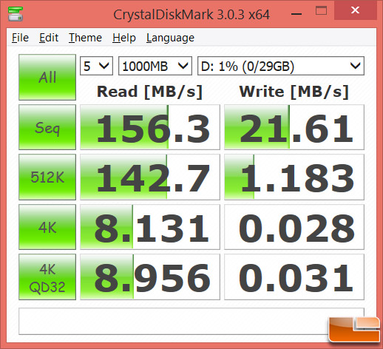Click the Legit Reviews logo watermark
Viewport: 383px width, 349px height.
click(354, 330)
